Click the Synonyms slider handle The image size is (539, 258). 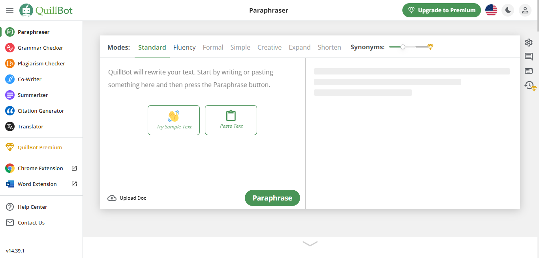403,47
